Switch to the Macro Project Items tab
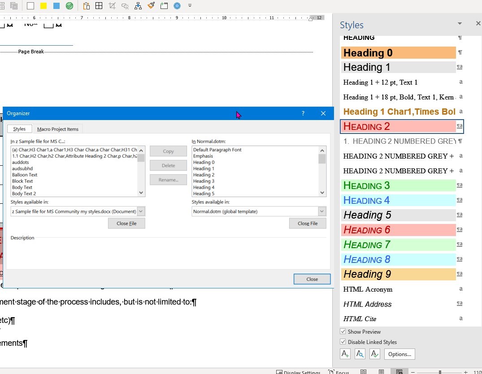Viewport: 482px width, 374px height. [58, 129]
